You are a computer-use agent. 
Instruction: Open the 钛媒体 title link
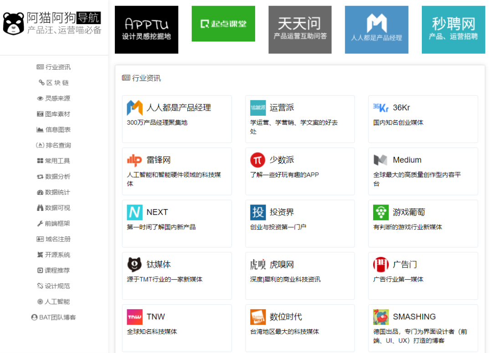click(159, 265)
